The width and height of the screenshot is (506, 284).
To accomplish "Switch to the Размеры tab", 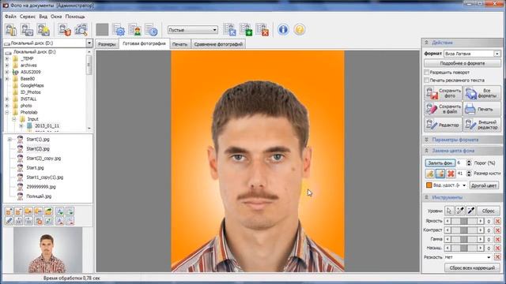I will point(107,44).
